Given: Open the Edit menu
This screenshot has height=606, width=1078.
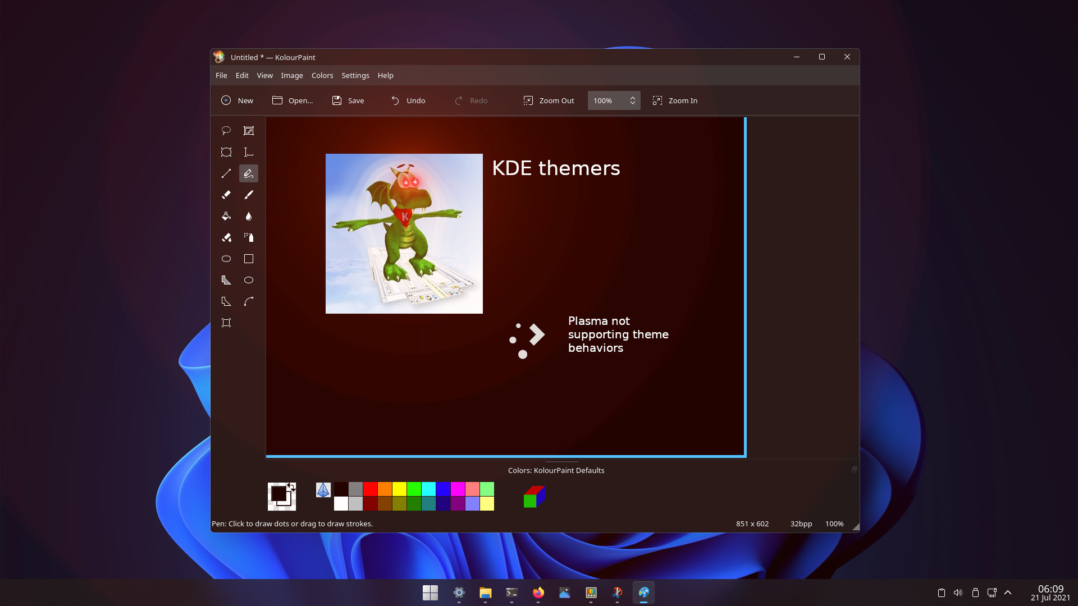Looking at the screenshot, I should click(242, 75).
